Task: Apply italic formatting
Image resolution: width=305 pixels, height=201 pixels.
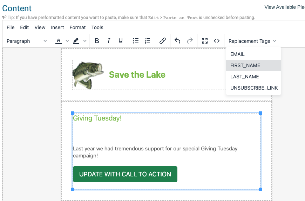Action: point(109,41)
